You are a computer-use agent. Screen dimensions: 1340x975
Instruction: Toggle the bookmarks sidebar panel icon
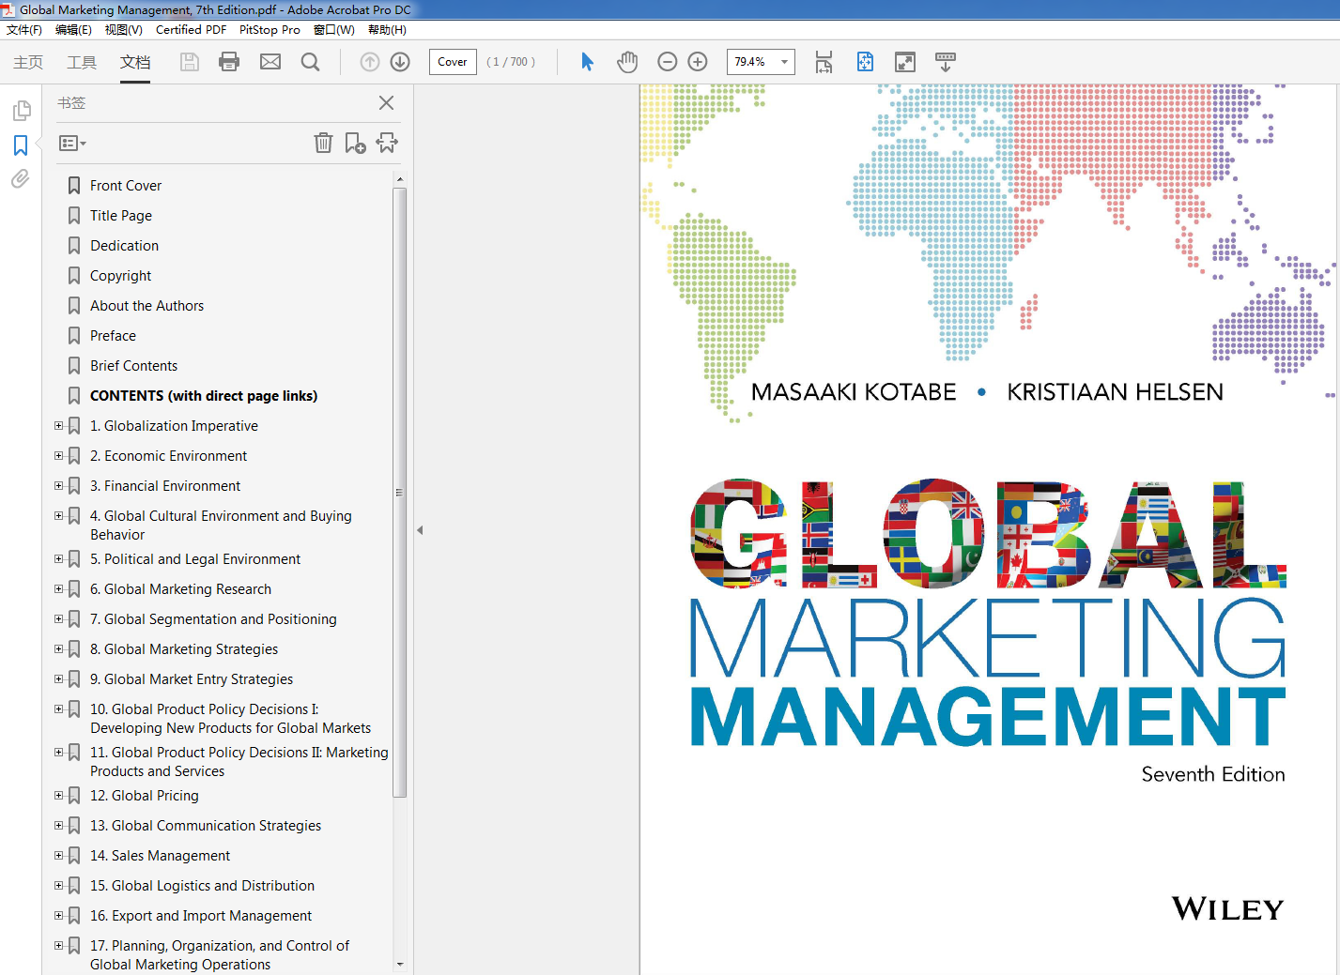coord(21,145)
